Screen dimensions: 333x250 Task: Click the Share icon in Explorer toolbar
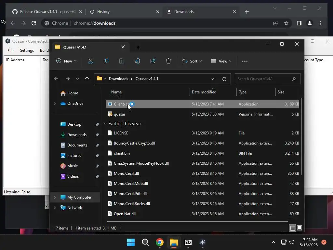(153, 61)
